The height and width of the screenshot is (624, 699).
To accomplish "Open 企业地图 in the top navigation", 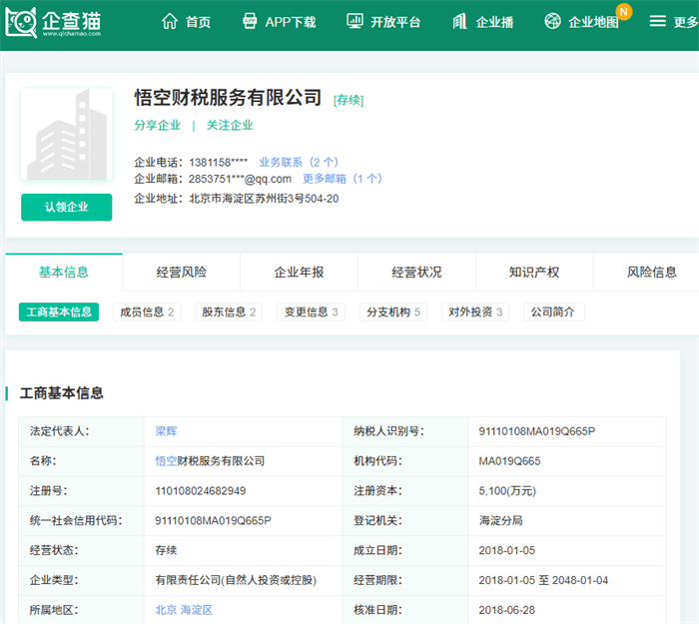I will [x=593, y=22].
